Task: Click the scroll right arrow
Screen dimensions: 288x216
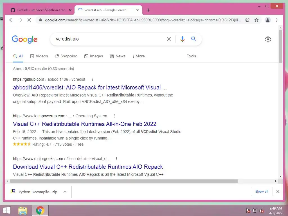Action: pyautogui.click(x=276, y=181)
